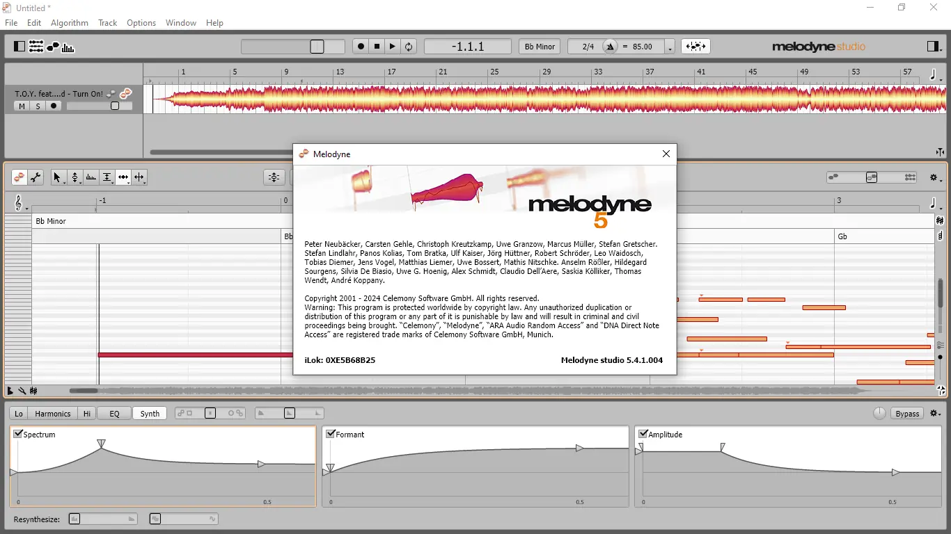The height and width of the screenshot is (534, 951).
Task: Mute the T.O.Y. track
Action: coord(22,106)
